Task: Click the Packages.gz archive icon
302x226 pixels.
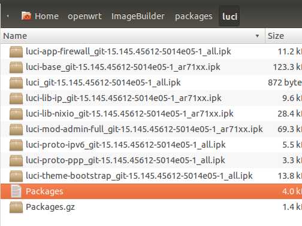Action: (16, 207)
